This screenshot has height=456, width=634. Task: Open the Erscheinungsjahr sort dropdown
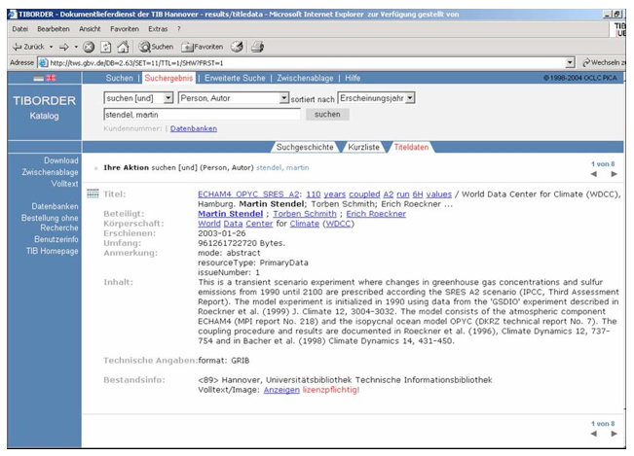point(410,97)
